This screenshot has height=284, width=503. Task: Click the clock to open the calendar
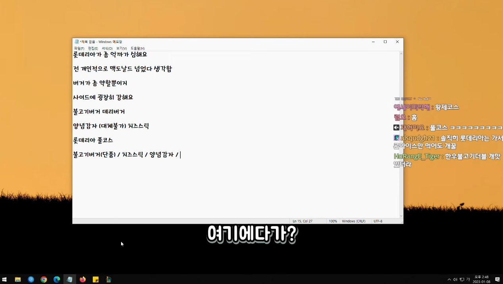tap(481, 279)
